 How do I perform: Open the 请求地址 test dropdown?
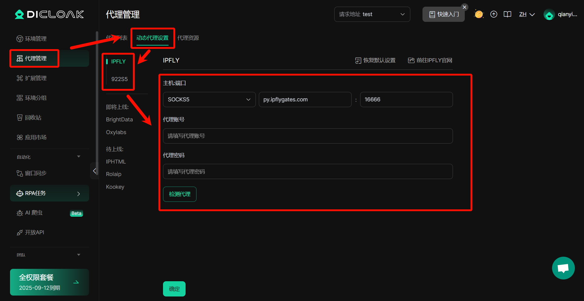click(x=372, y=14)
